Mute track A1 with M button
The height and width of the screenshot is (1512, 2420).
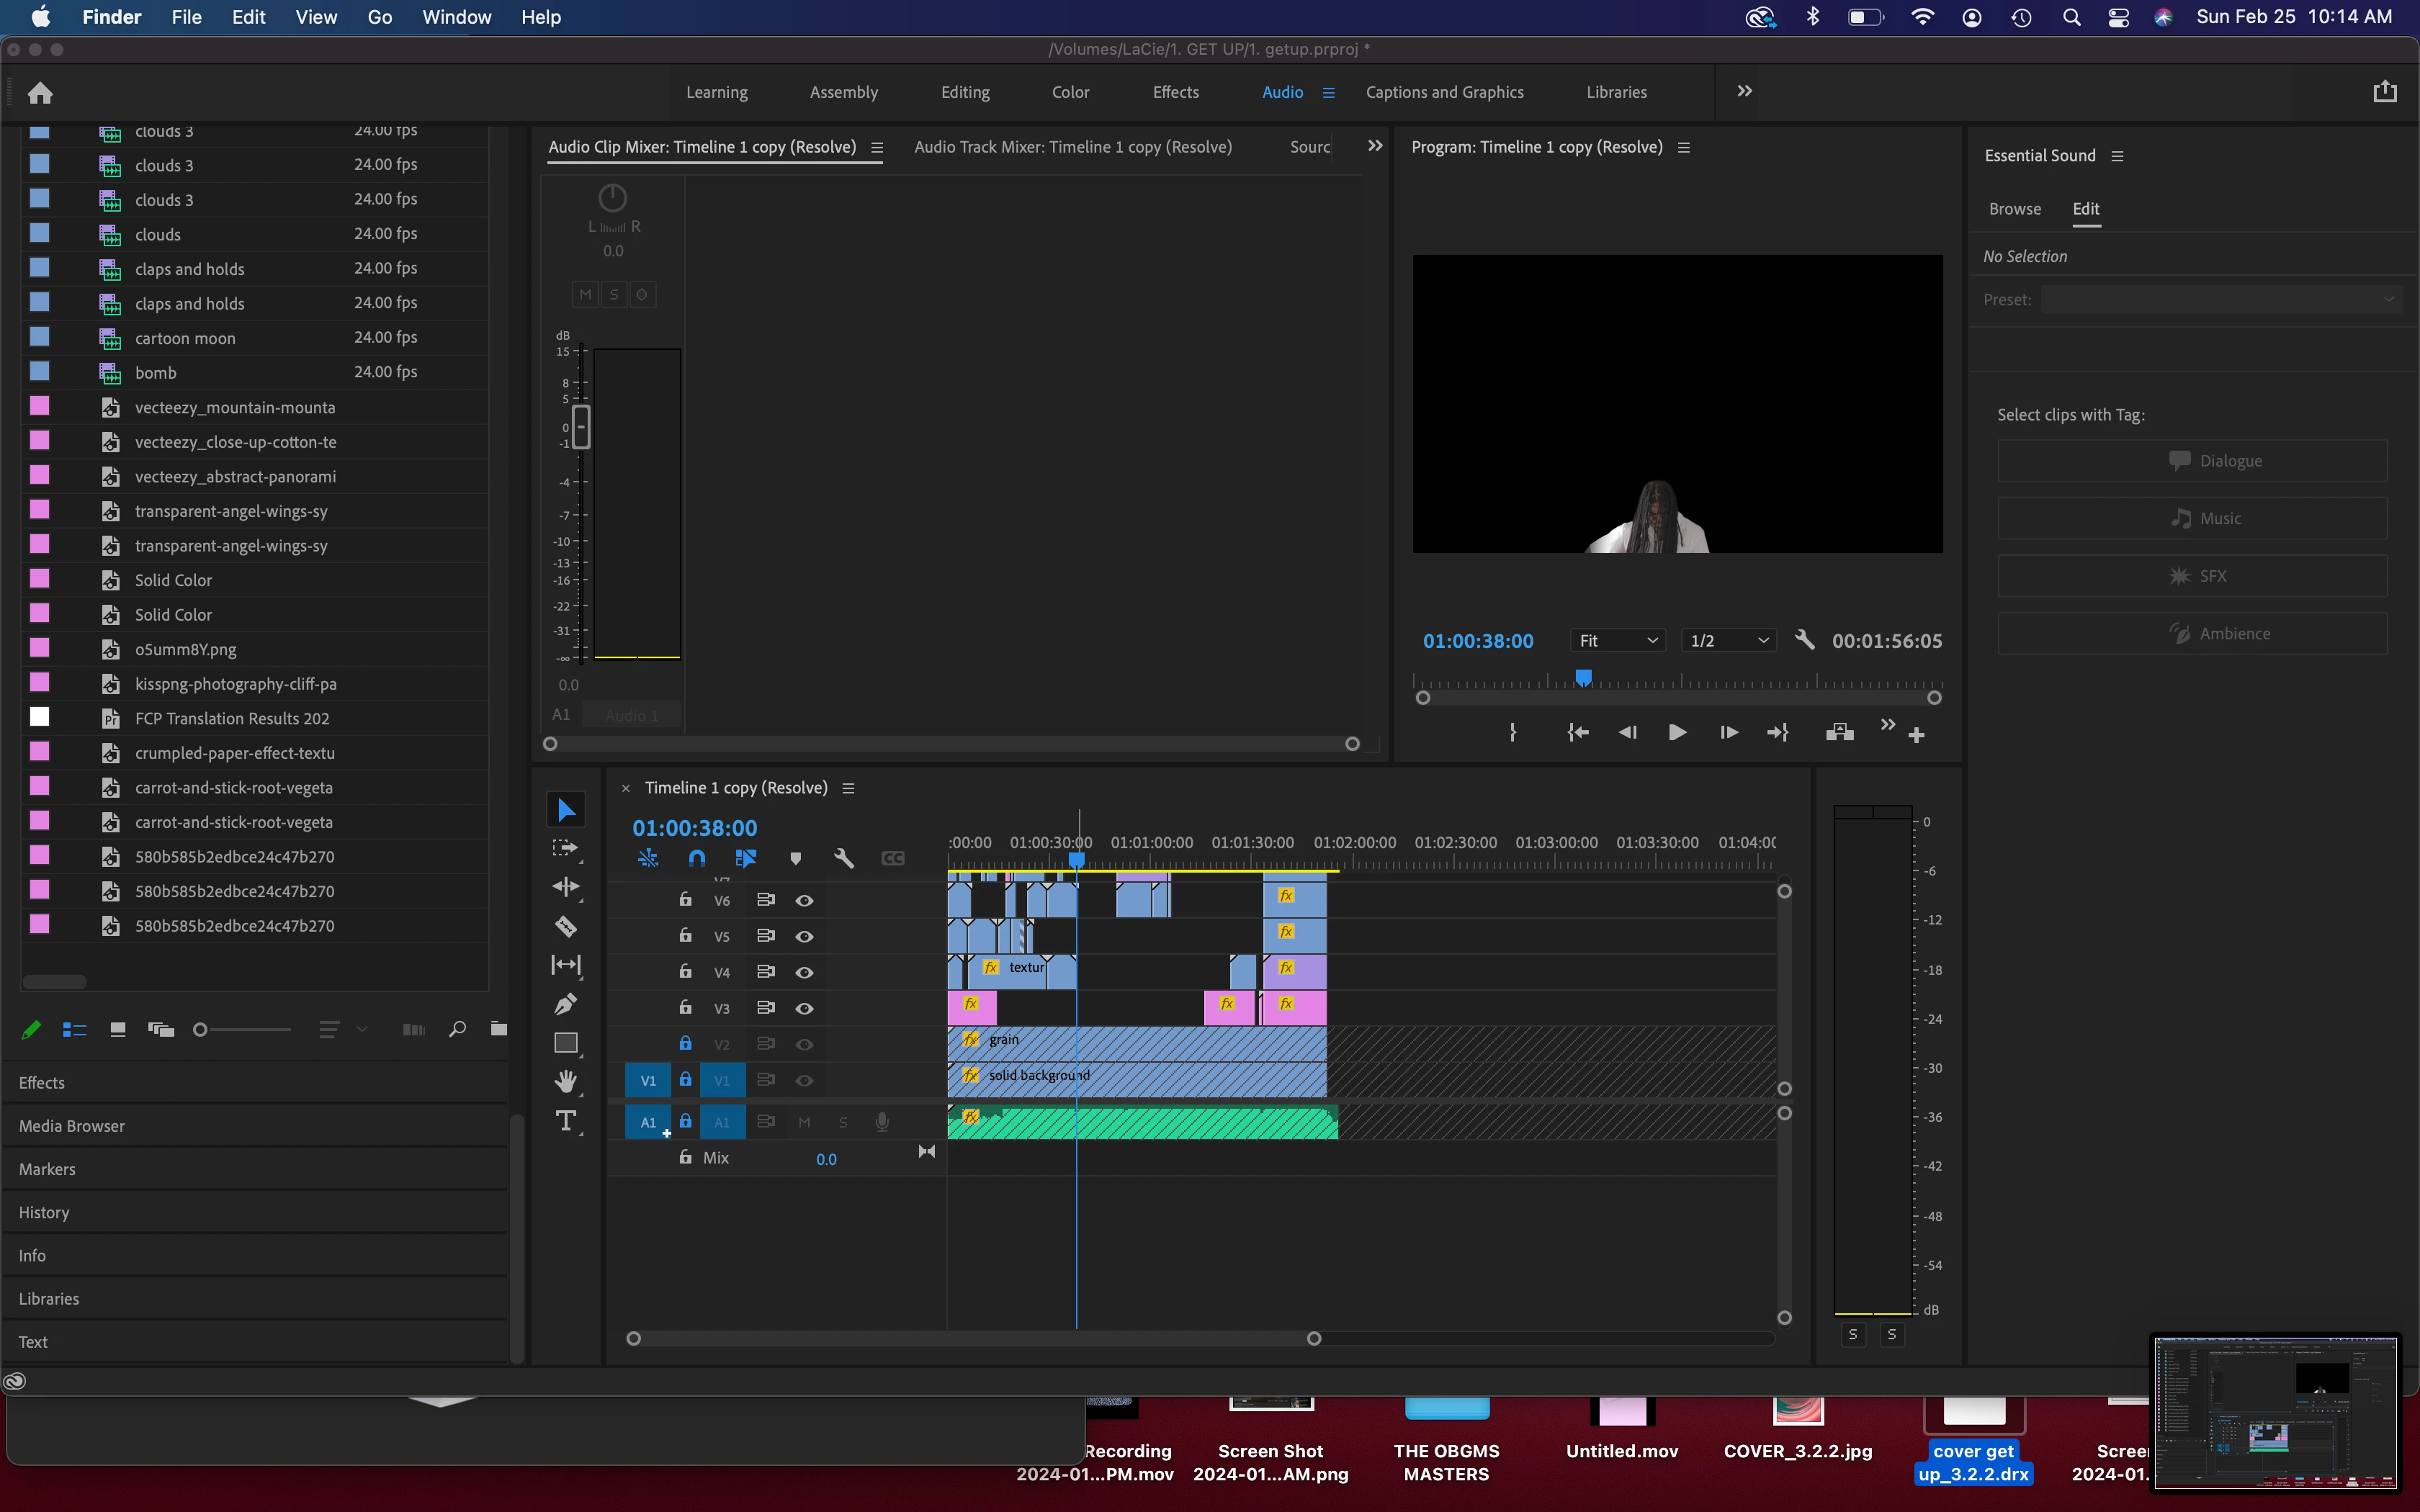tap(804, 1122)
